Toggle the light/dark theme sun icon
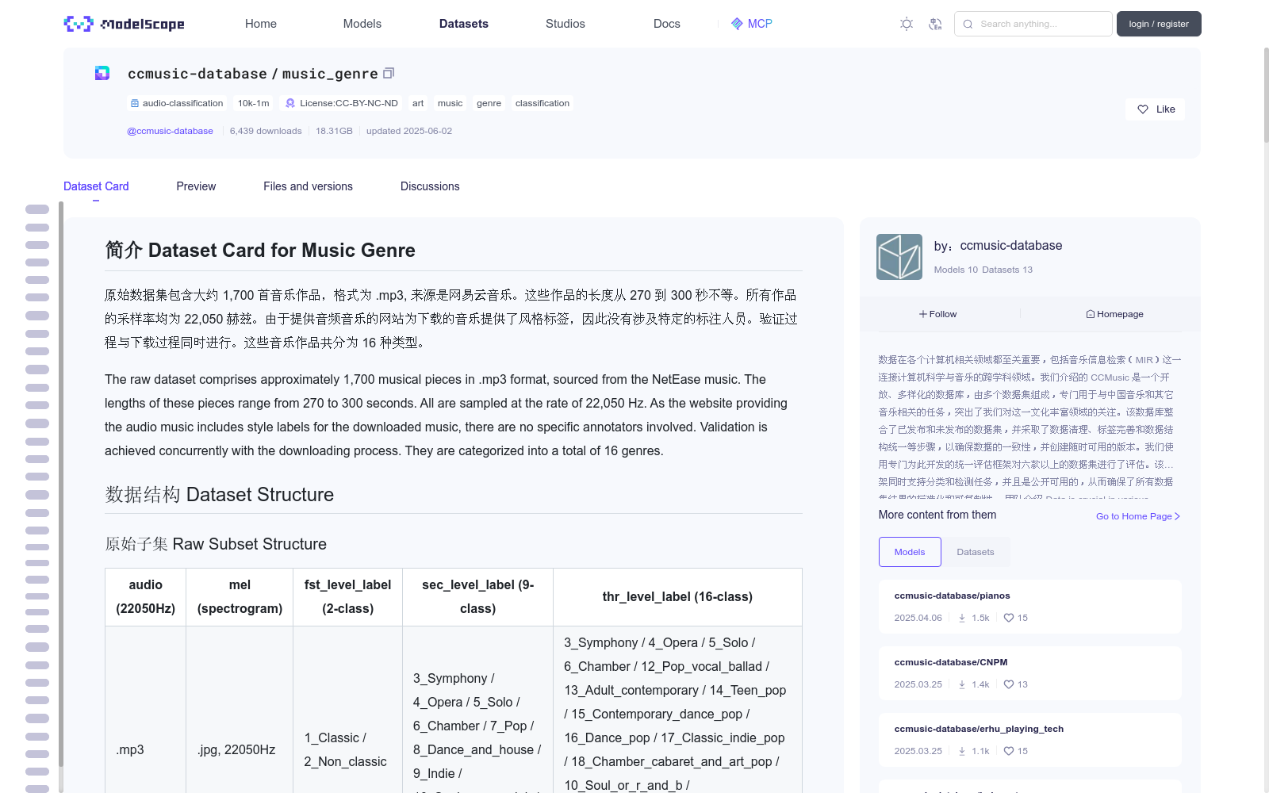 click(907, 24)
